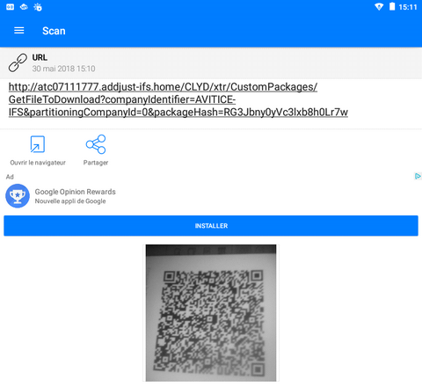This screenshot has height=387, width=422.
Task: Click the Scan title in the header
Action: [54, 31]
